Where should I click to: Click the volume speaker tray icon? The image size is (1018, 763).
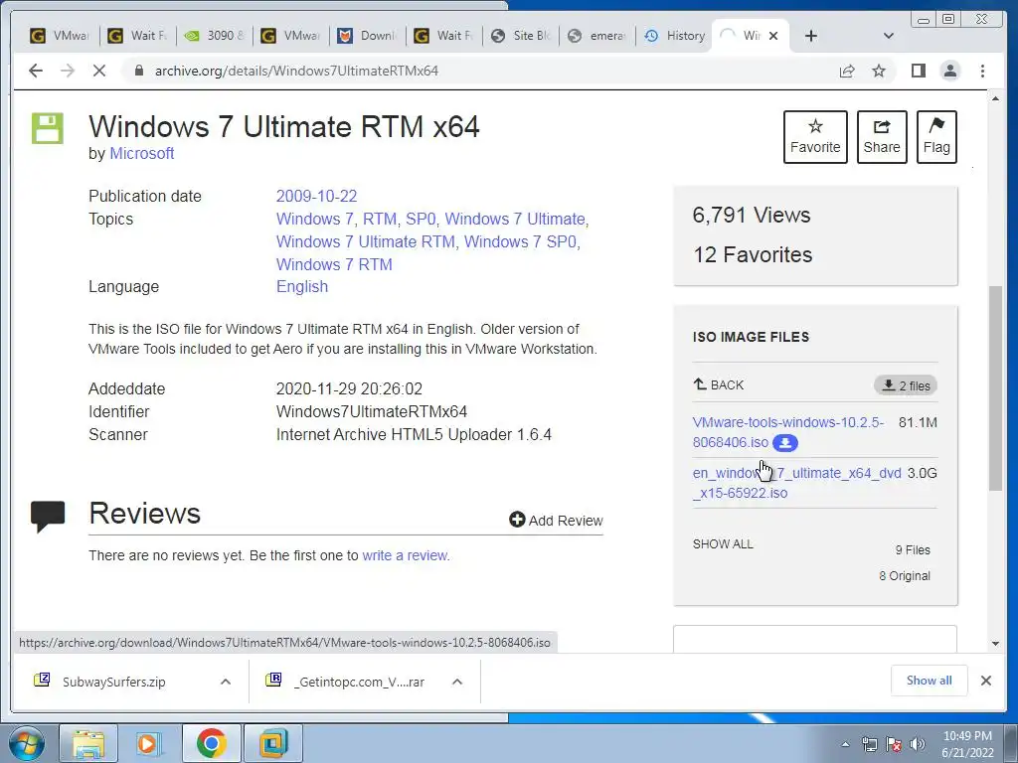(x=918, y=744)
